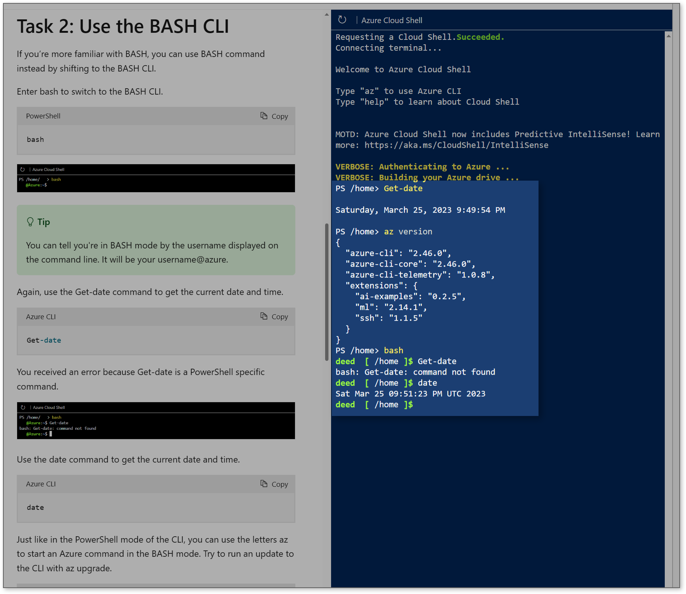Click the Azure Cloud Shell restart icon
Viewport: 686px width, 594px height.
[342, 20]
